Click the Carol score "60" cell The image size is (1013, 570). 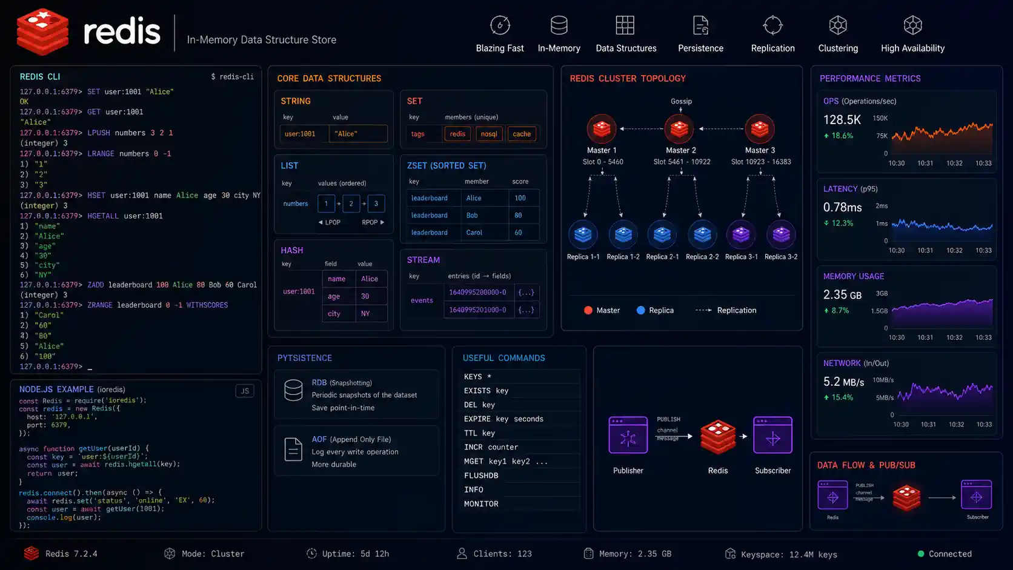tap(523, 233)
